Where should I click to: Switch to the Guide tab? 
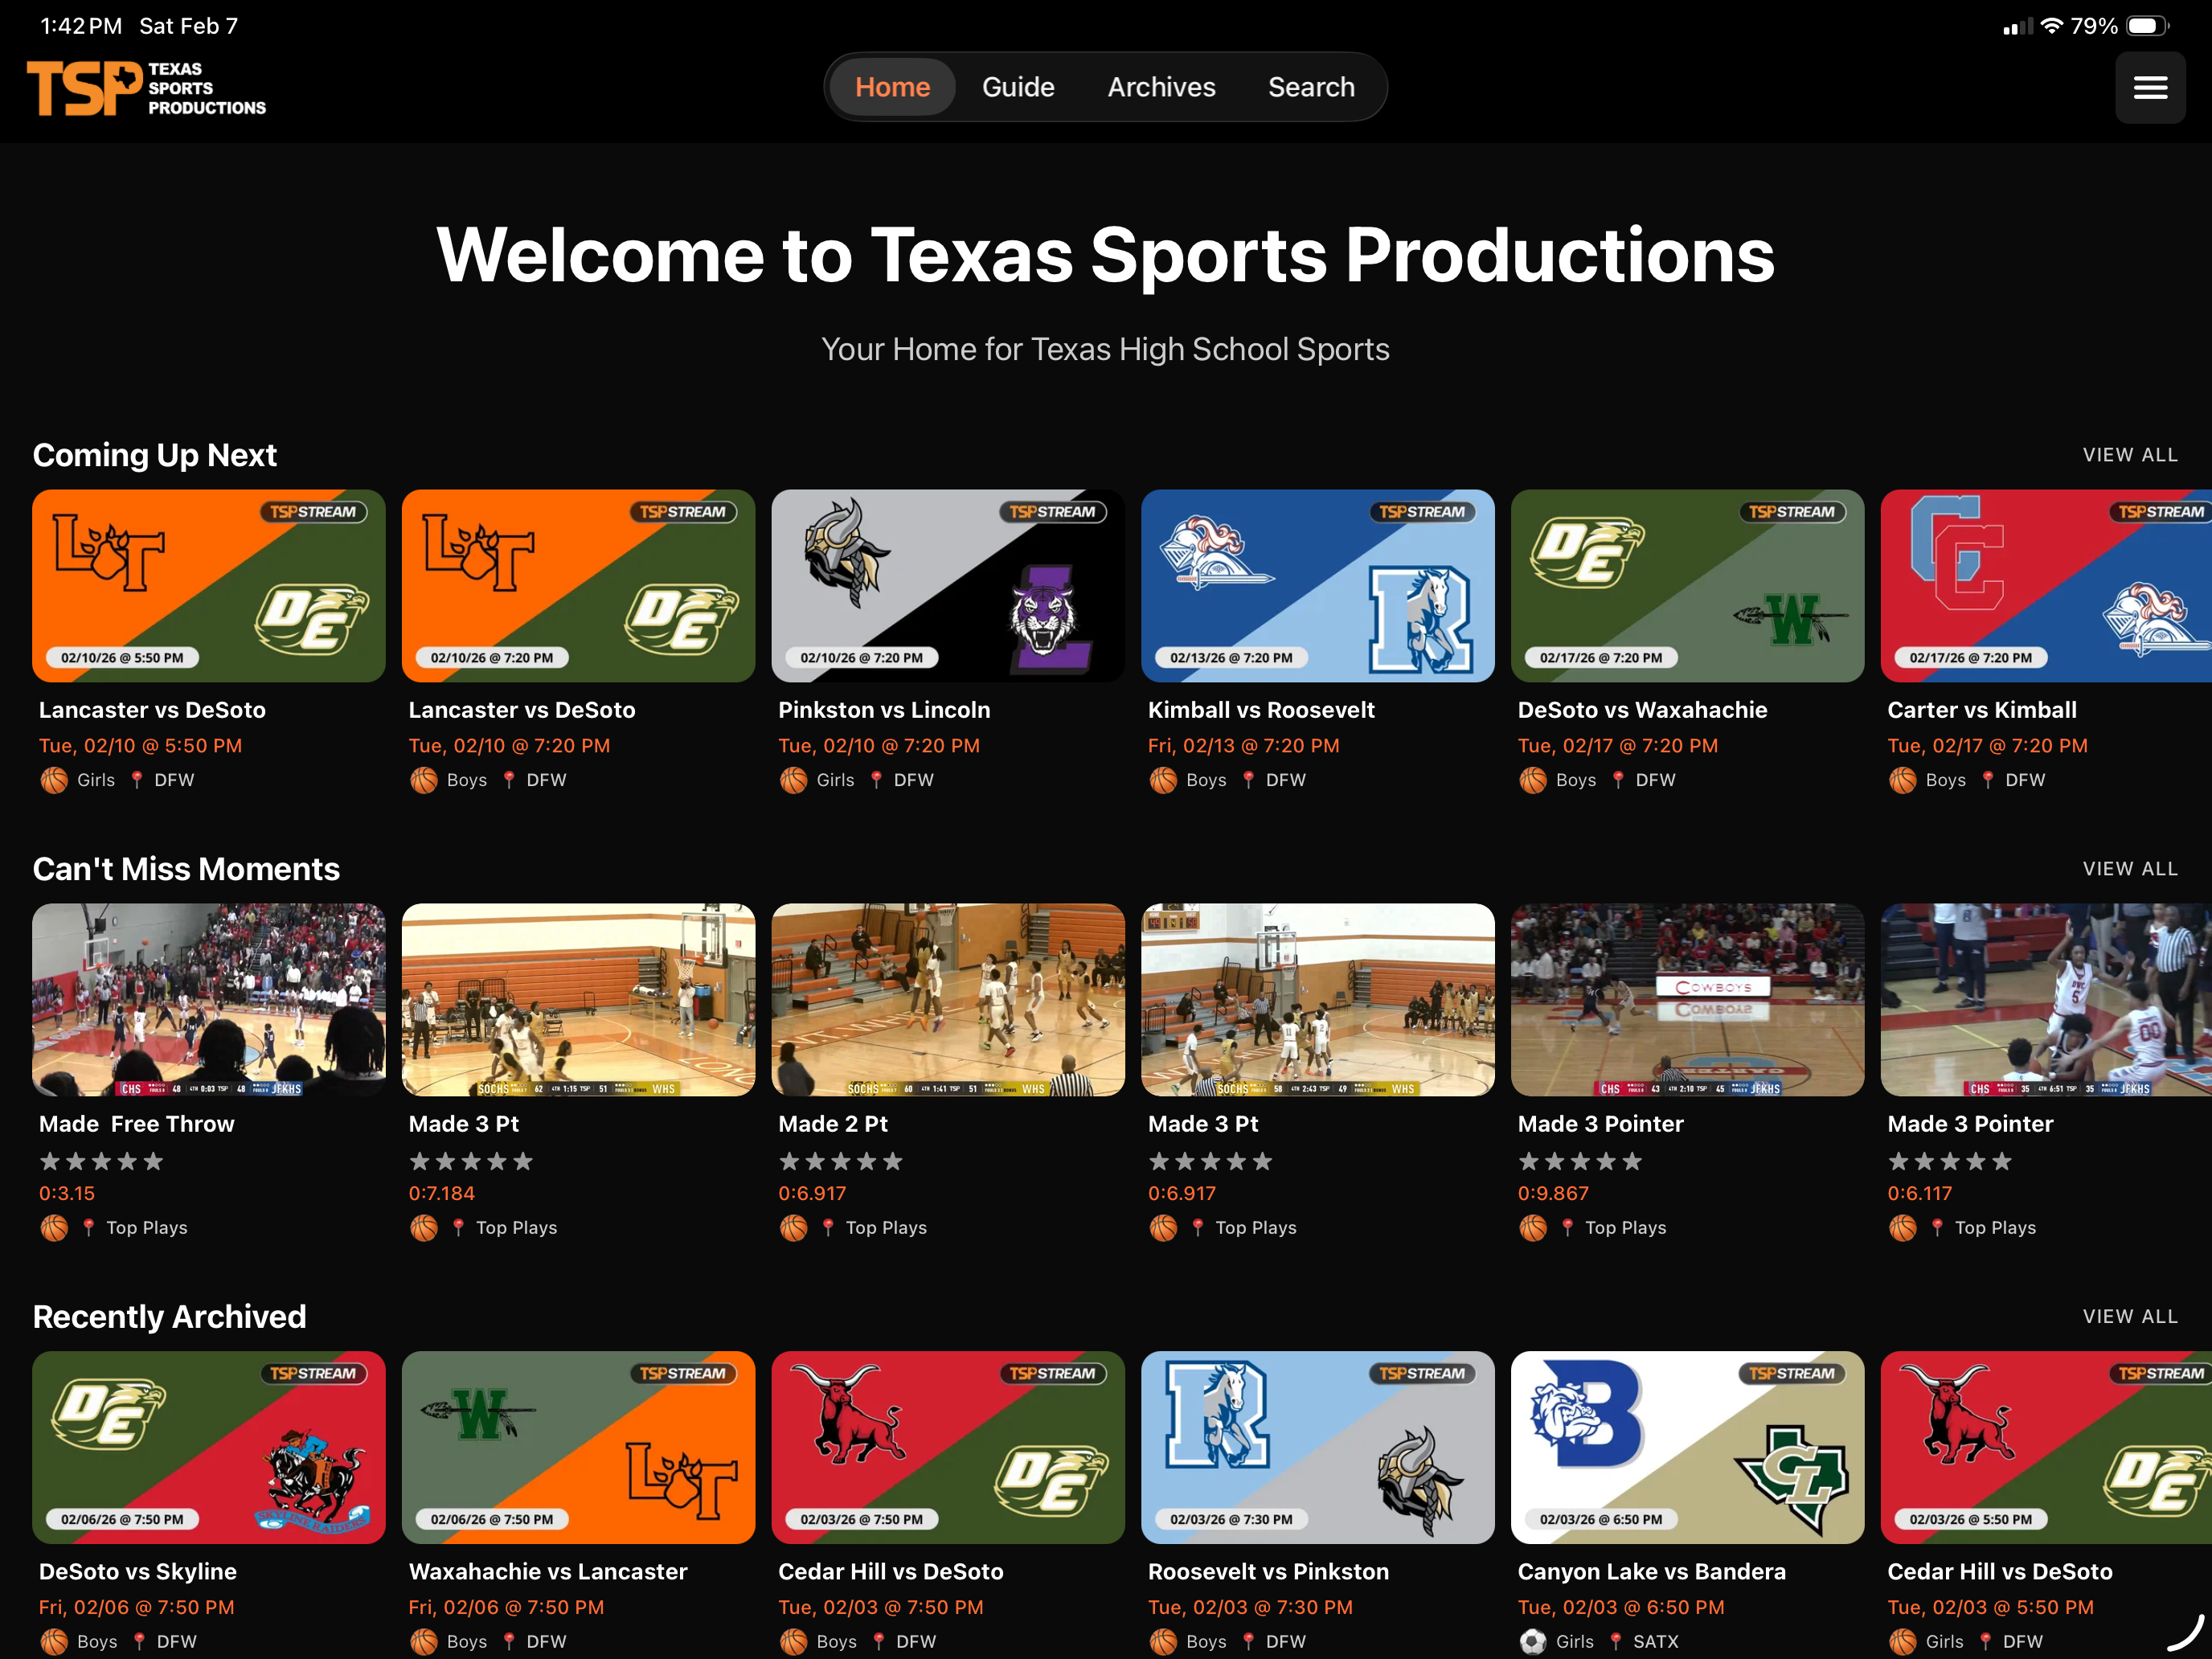point(1018,87)
